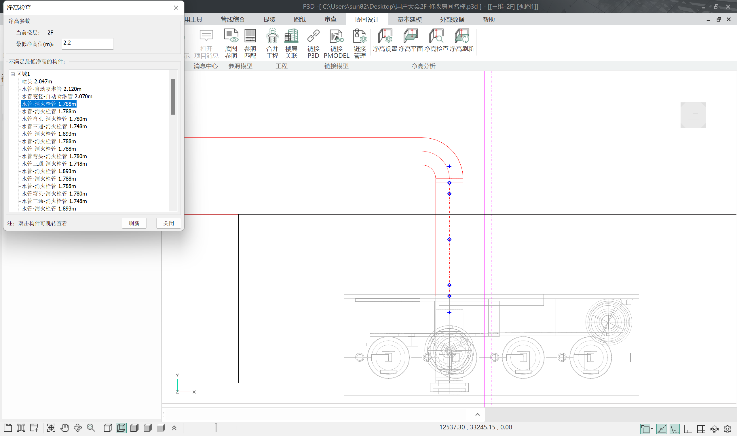Expand the double chevron next to cube icons
The height and width of the screenshot is (436, 737).
pos(174,428)
